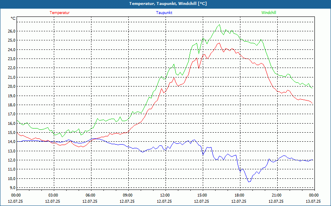Click the '10,0' y-axis value
The height and width of the screenshot is (206, 331).
[12, 179]
